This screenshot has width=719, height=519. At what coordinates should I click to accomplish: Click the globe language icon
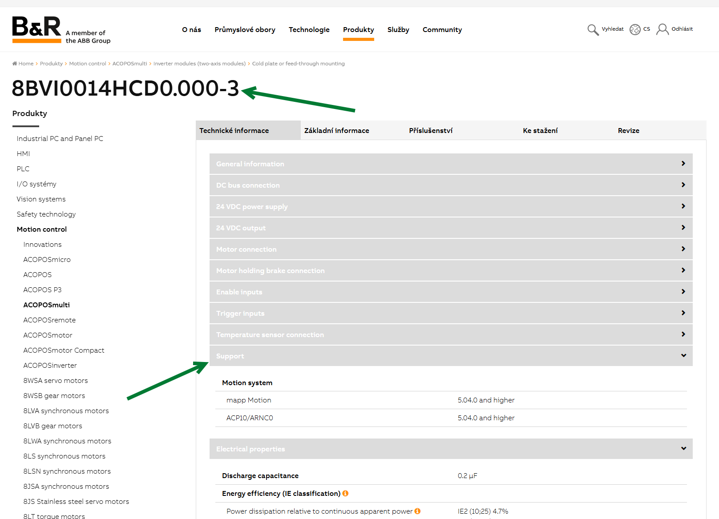pyautogui.click(x=635, y=29)
